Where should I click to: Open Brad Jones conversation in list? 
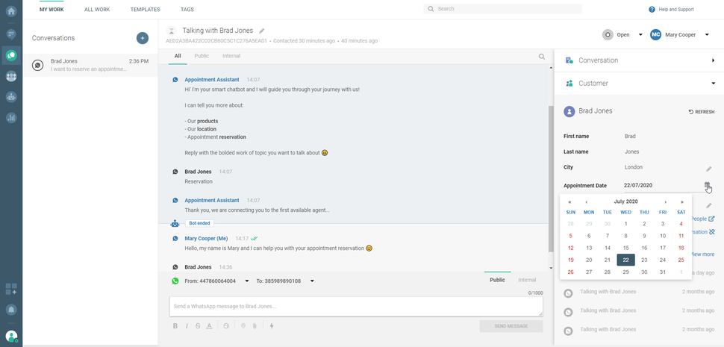point(90,65)
